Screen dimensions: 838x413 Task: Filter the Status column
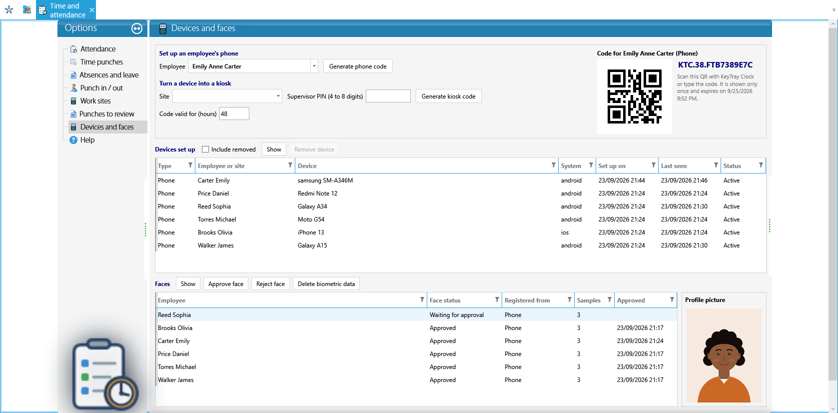point(761,165)
